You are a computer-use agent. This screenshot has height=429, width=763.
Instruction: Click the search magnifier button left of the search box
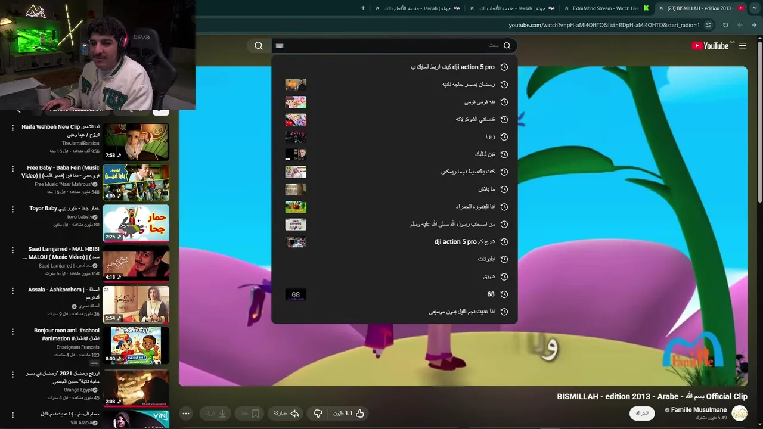click(x=259, y=46)
